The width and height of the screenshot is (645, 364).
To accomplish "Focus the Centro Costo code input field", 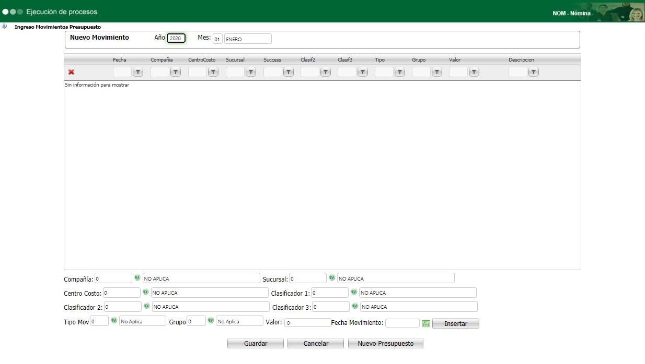I will coord(122,293).
